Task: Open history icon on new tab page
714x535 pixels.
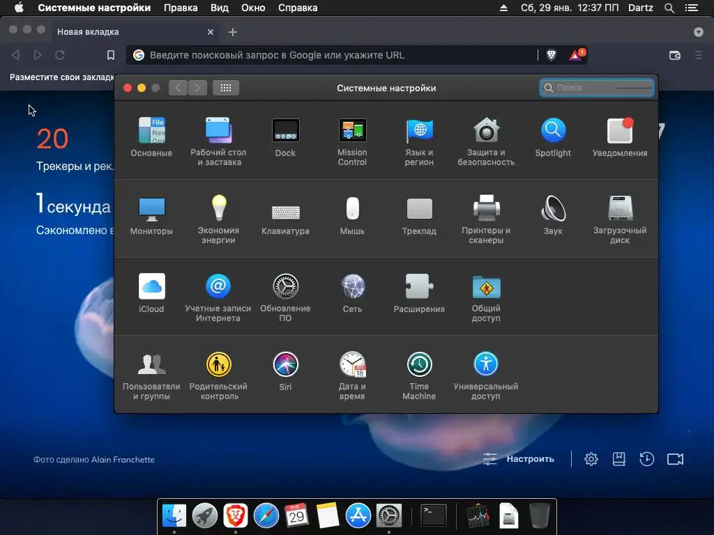Action: point(646,459)
